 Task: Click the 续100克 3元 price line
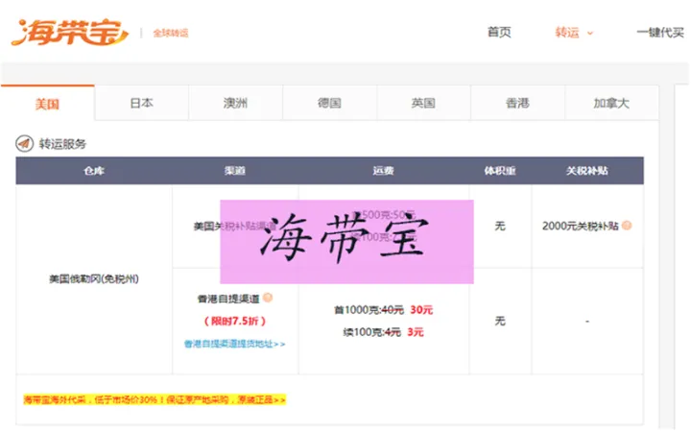[x=383, y=332]
